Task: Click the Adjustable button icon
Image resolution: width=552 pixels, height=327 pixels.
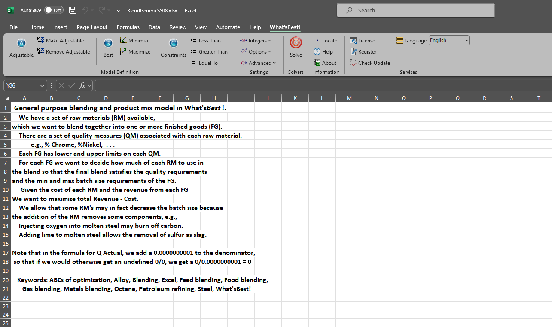Action: [21, 43]
